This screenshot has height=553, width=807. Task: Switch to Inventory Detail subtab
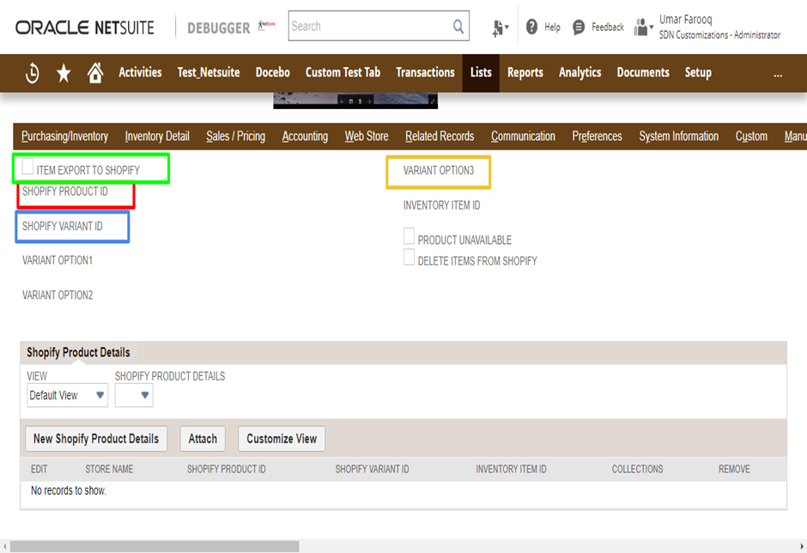[157, 137]
